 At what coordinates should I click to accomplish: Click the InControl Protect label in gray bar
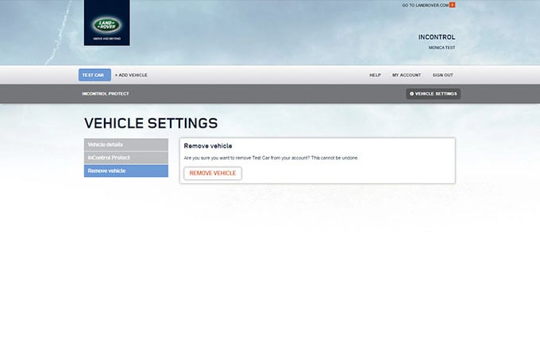tap(106, 94)
